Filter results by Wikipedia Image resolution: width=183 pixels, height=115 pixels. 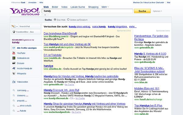click(x=21, y=74)
